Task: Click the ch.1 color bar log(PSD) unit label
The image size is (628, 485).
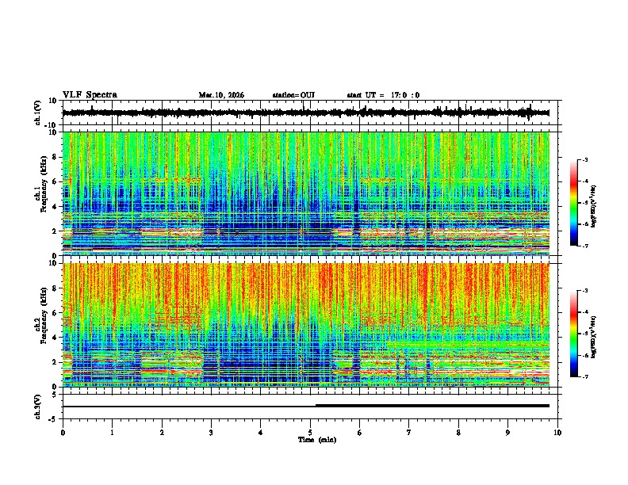Action: [x=594, y=207]
